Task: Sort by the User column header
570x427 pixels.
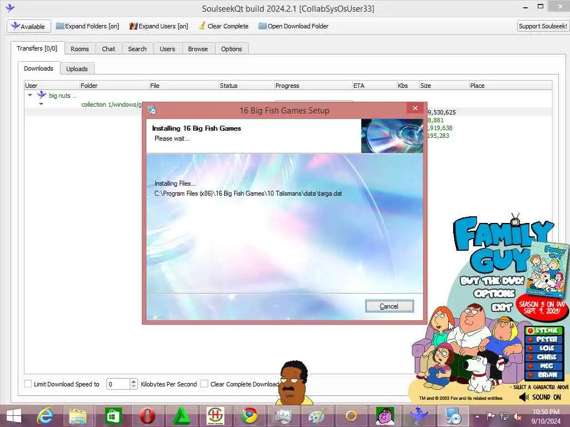Action: [52, 86]
